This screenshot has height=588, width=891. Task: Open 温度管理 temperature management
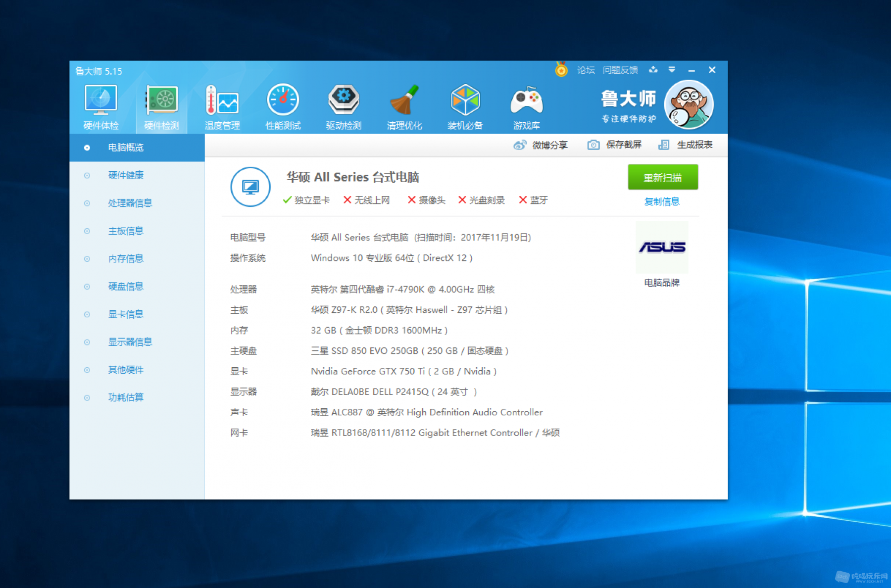[222, 107]
